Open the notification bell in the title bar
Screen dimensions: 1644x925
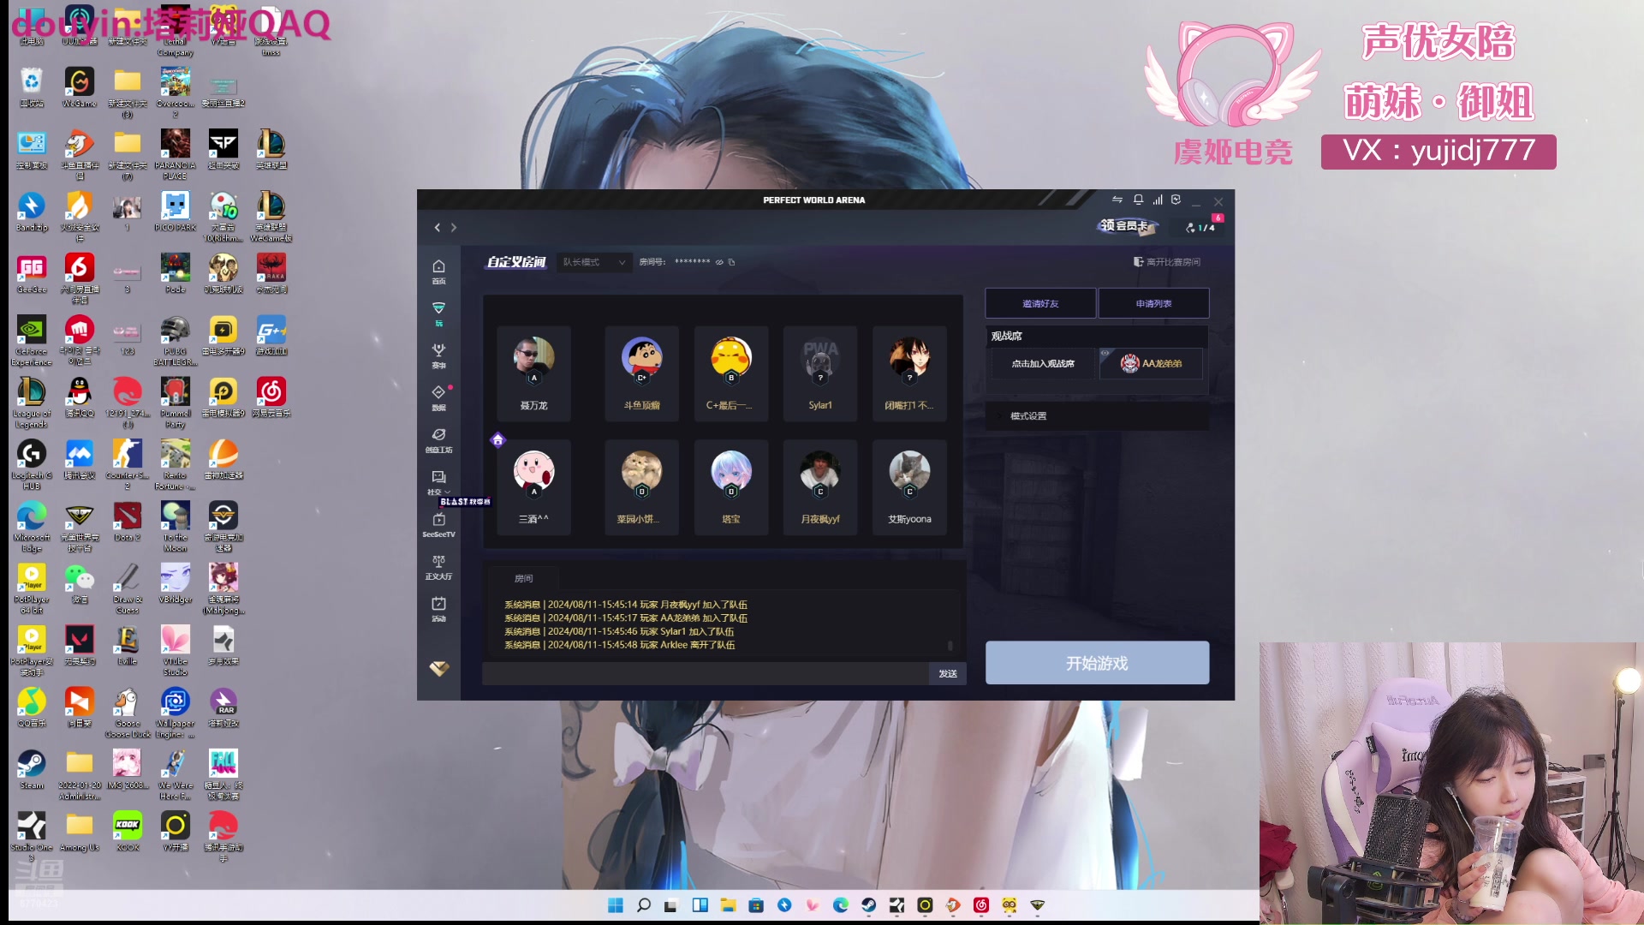tap(1138, 200)
